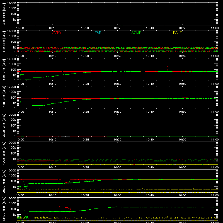
Task: Click the 10:50 tick under the 1415 MHz panel
Action: click(182, 112)
